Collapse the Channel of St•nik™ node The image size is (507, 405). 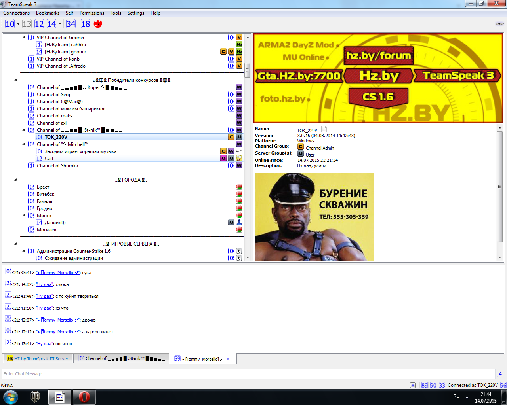[23, 130]
